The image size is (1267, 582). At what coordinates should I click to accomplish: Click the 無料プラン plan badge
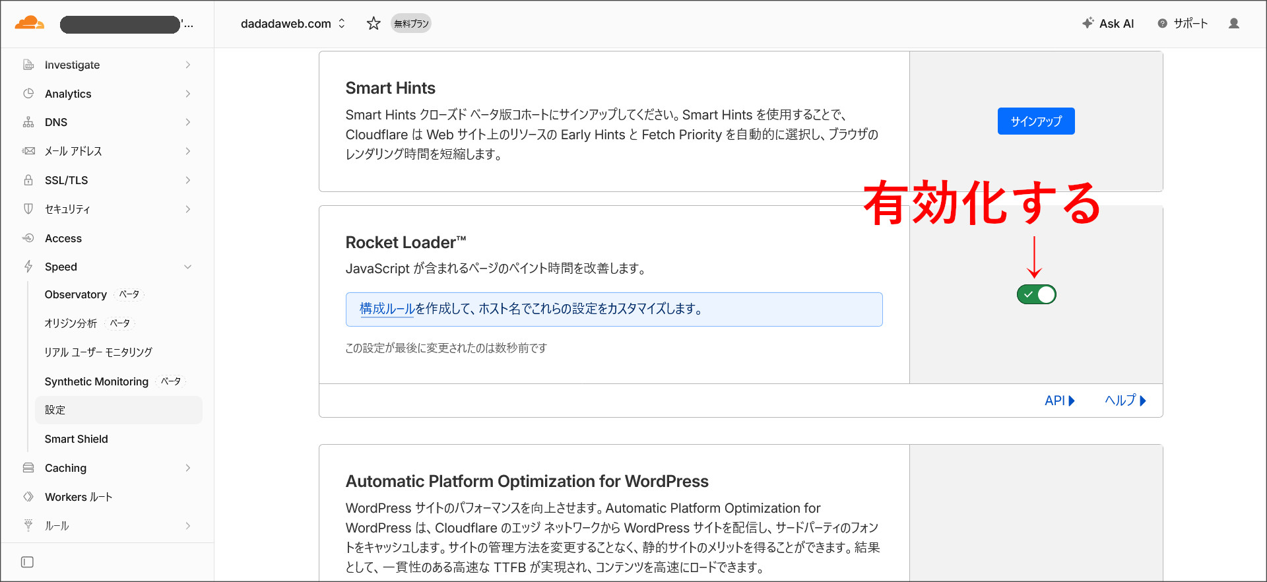[411, 24]
